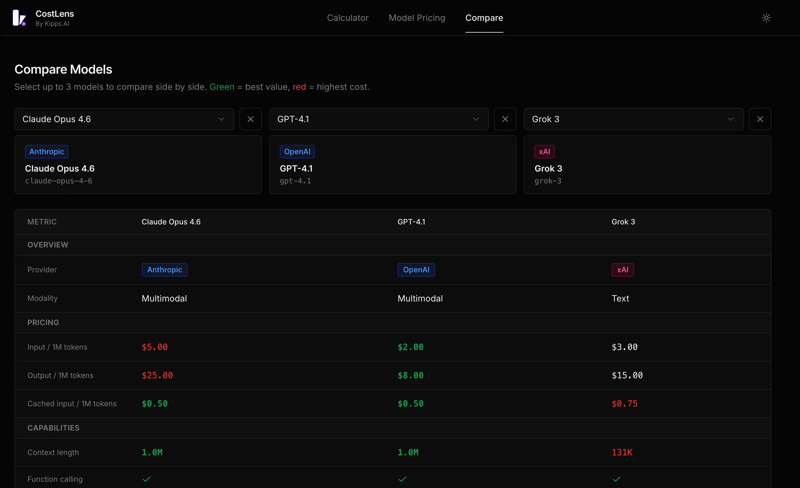Click the Provider row label
This screenshot has width=800, height=488.
[x=42, y=269]
